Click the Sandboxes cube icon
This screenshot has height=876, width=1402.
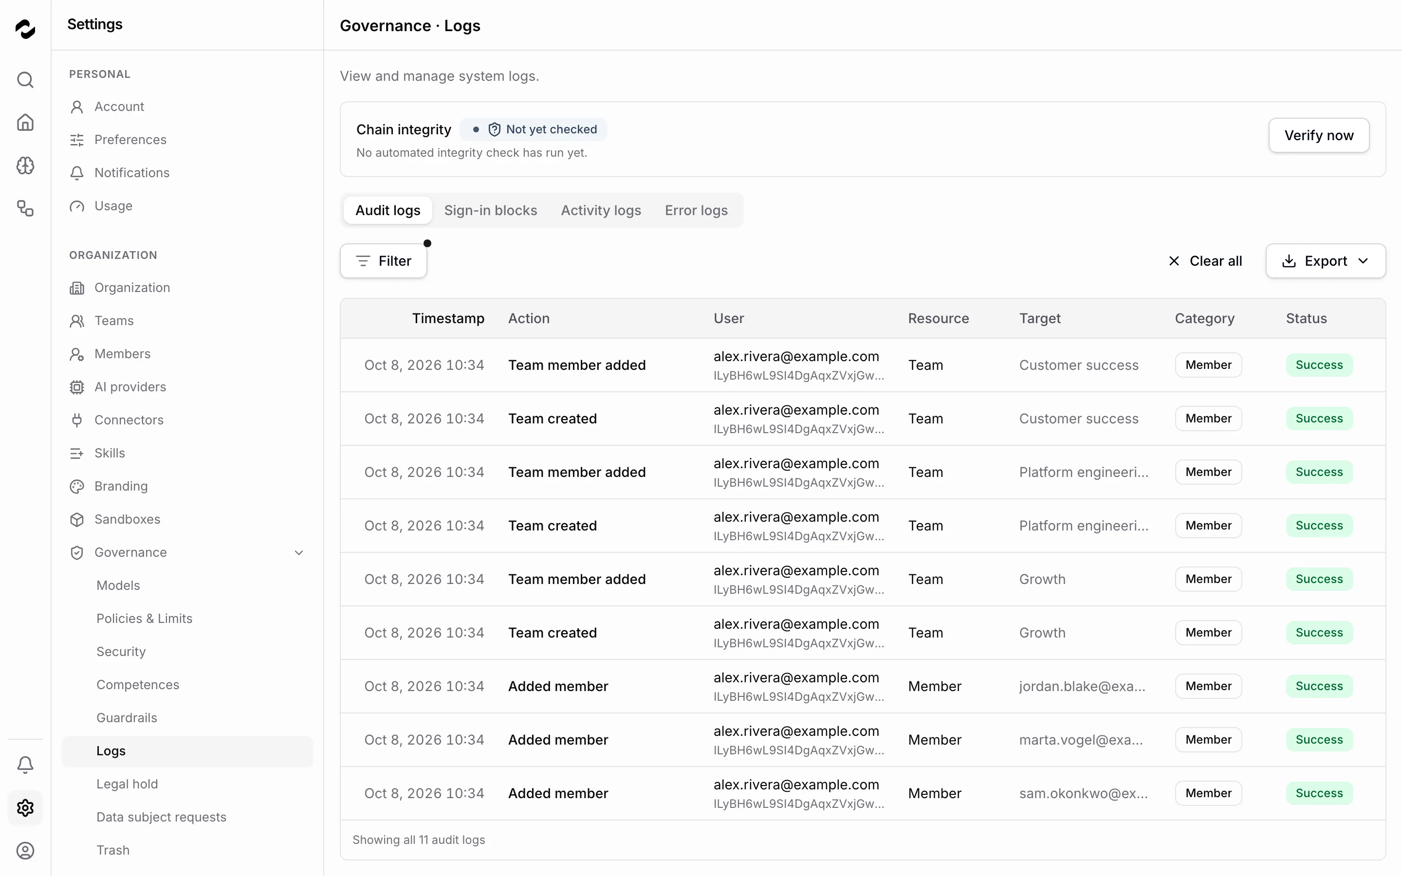pyautogui.click(x=76, y=519)
